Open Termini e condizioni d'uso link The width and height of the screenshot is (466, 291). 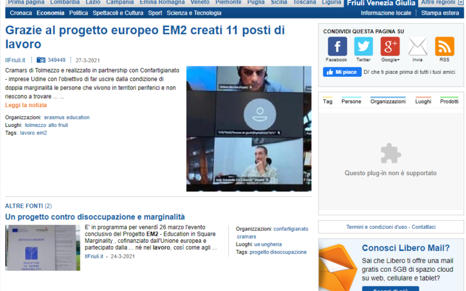[376, 227]
